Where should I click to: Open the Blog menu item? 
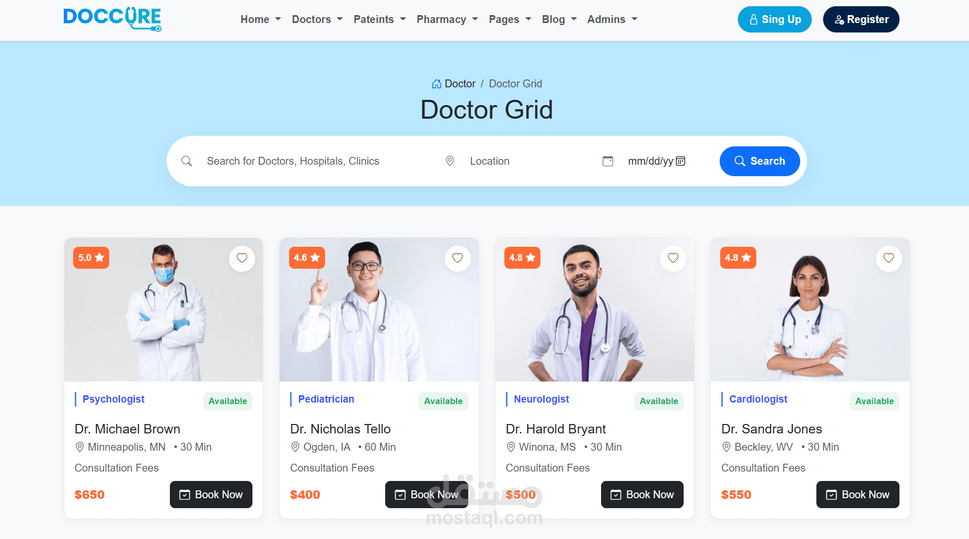point(559,19)
